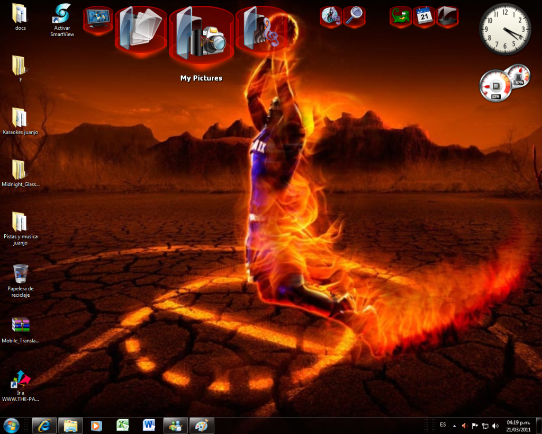Open Windows Explorer from taskbar
The width and height of the screenshot is (542, 434).
click(70, 426)
